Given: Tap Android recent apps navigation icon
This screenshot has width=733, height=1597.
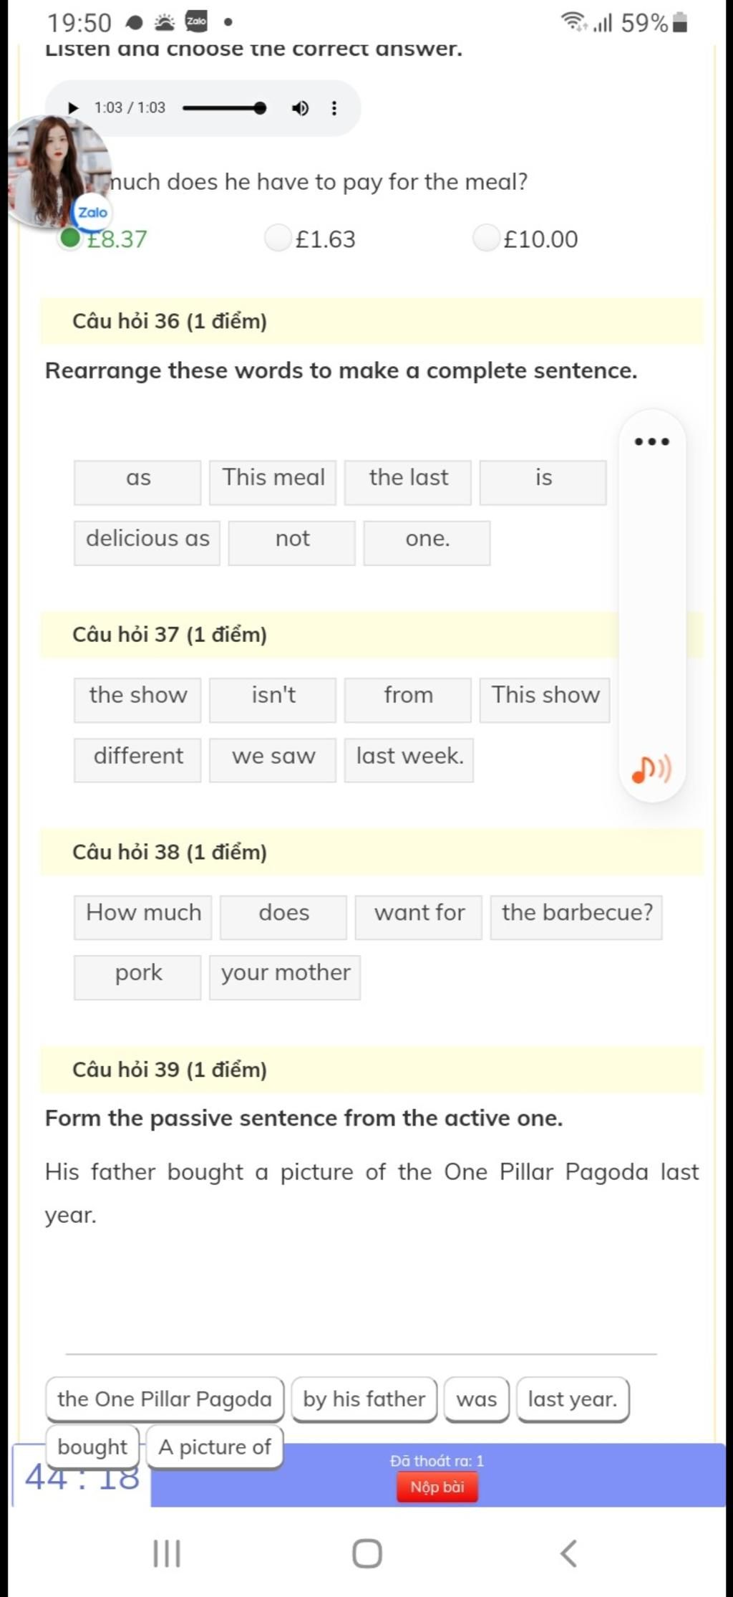Looking at the screenshot, I should [167, 1553].
